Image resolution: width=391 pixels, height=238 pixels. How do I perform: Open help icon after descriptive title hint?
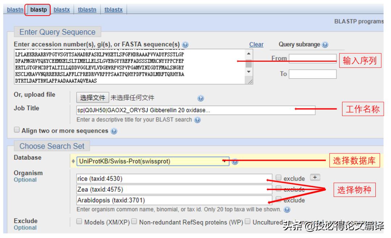point(197,120)
